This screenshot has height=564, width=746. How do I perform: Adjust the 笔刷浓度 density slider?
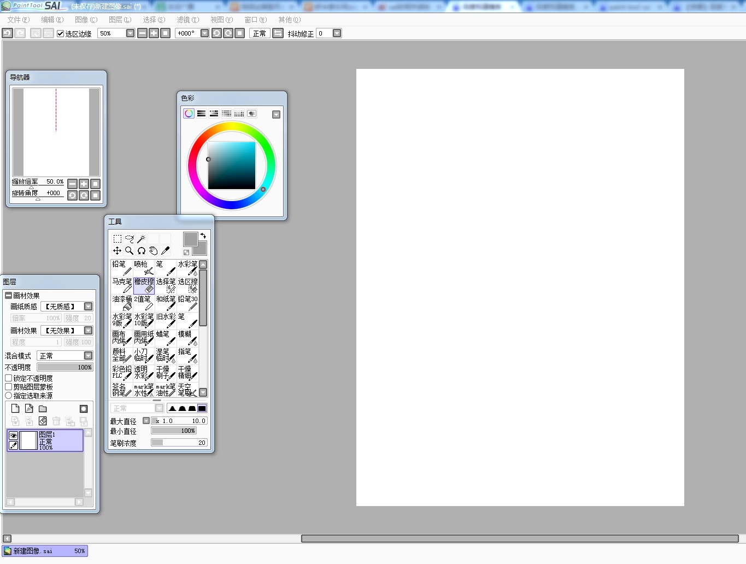(x=179, y=443)
